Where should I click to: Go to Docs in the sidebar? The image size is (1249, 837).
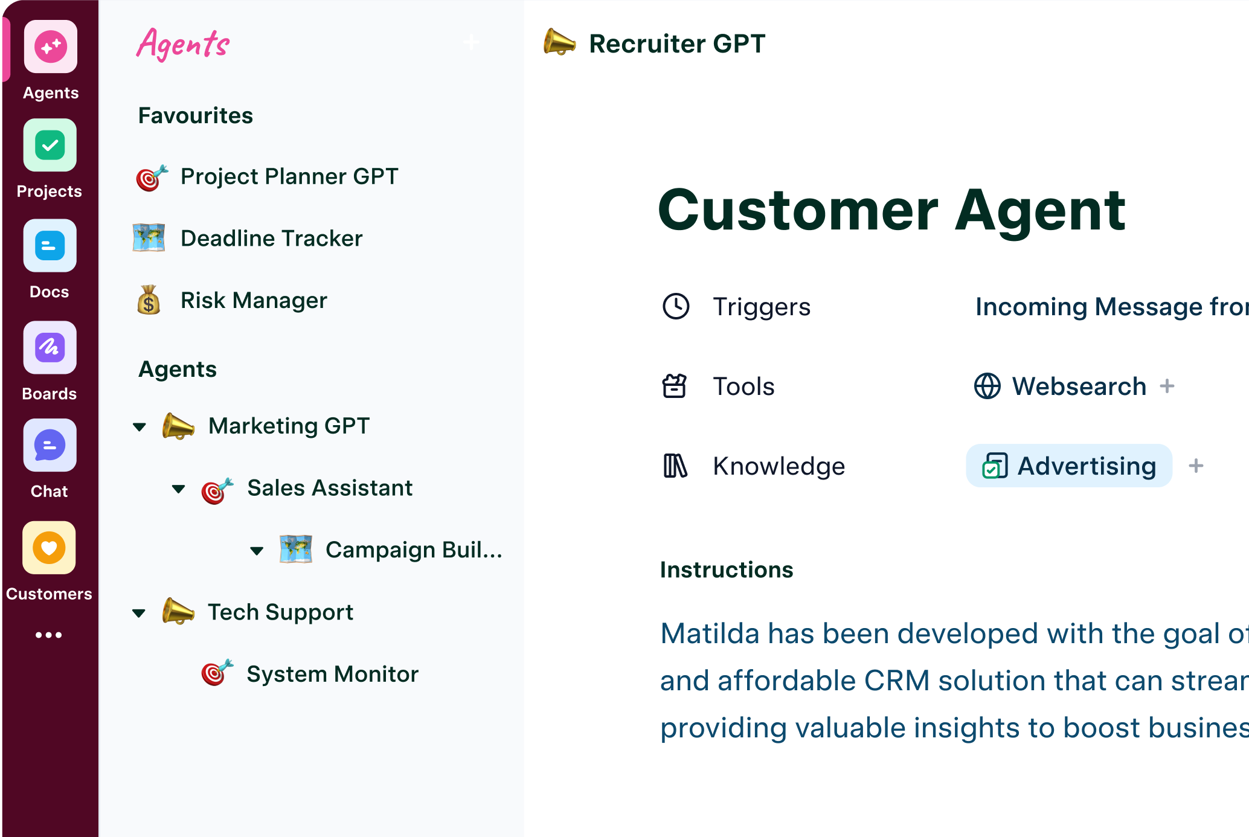50,246
